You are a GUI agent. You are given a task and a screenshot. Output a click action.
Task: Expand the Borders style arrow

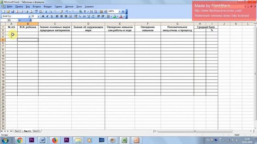click(111, 16)
